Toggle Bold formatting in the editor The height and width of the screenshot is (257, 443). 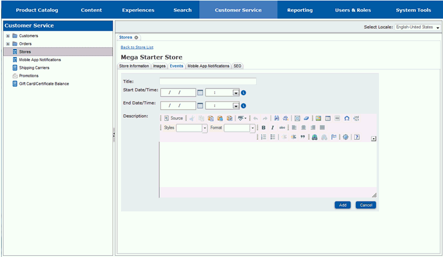pos(264,128)
